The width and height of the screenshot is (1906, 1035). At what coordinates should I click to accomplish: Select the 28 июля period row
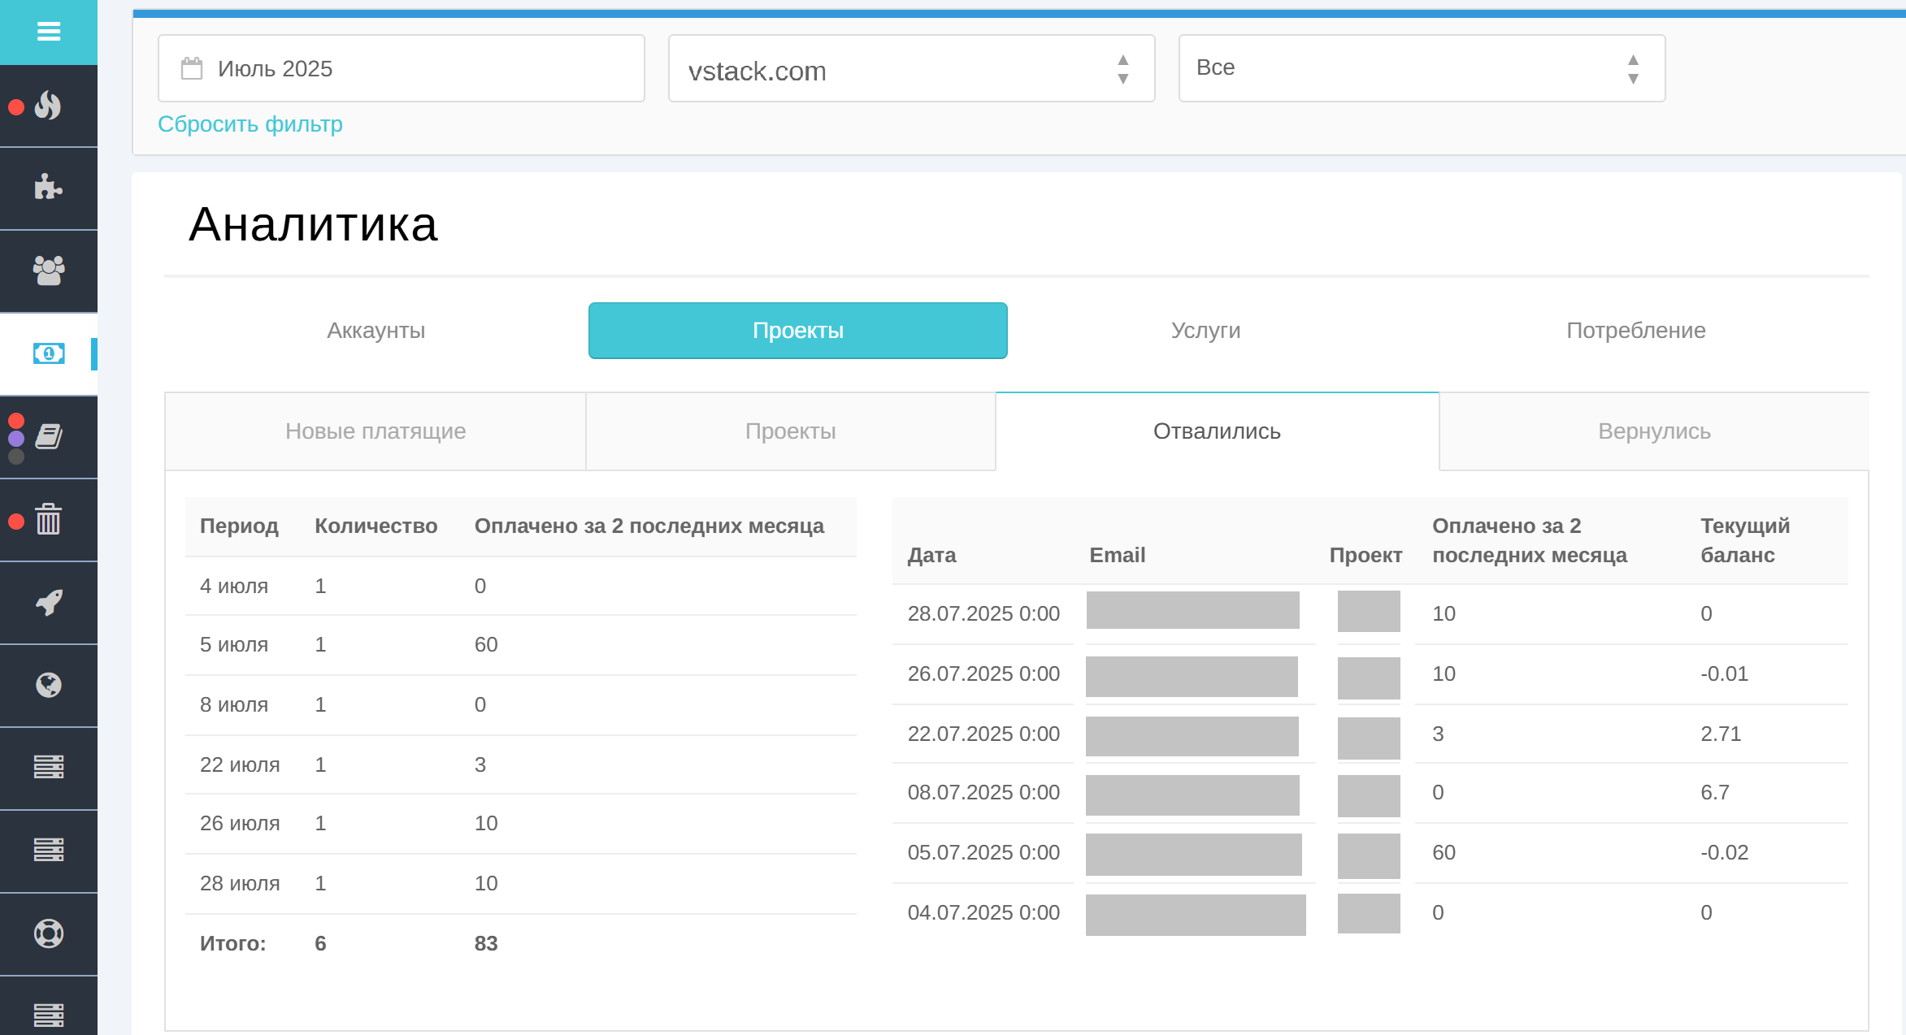coord(521,884)
